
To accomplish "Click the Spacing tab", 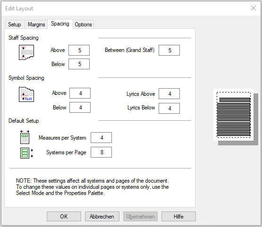I will [60, 24].
